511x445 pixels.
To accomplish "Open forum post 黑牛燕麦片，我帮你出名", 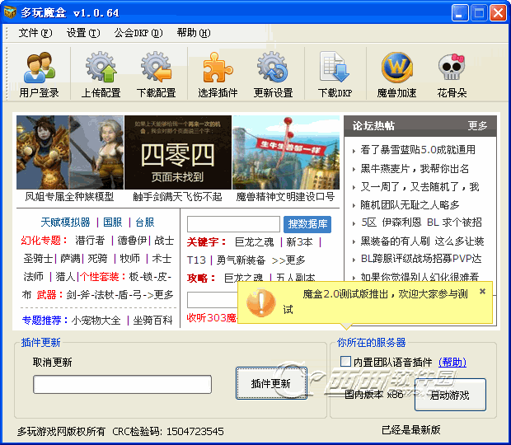I will click(x=415, y=169).
